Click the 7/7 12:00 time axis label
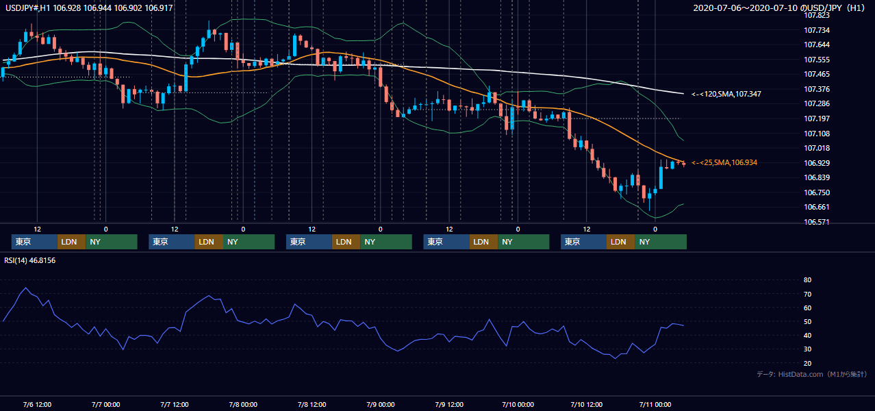The image size is (875, 411). [174, 404]
